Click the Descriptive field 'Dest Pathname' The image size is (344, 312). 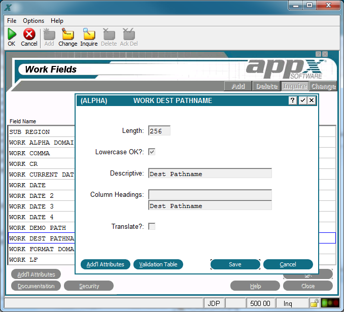[x=210, y=174]
